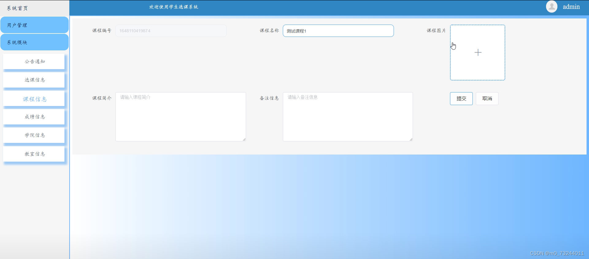Open the 公告通知 menu item
589x259 pixels.
pyautogui.click(x=34, y=61)
